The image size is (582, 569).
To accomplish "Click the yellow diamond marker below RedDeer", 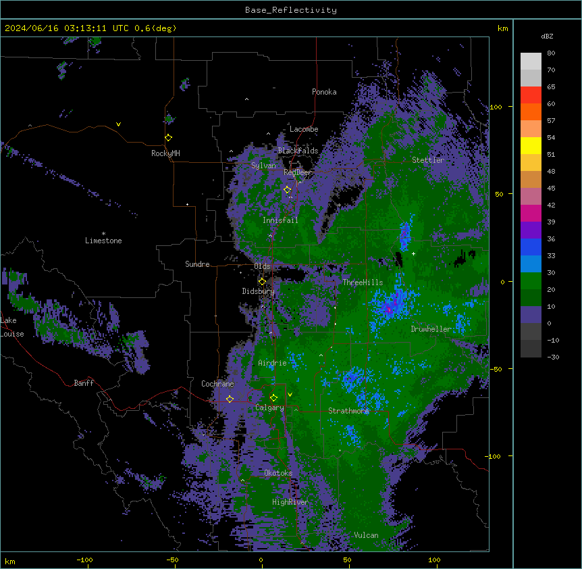I will pyautogui.click(x=287, y=190).
